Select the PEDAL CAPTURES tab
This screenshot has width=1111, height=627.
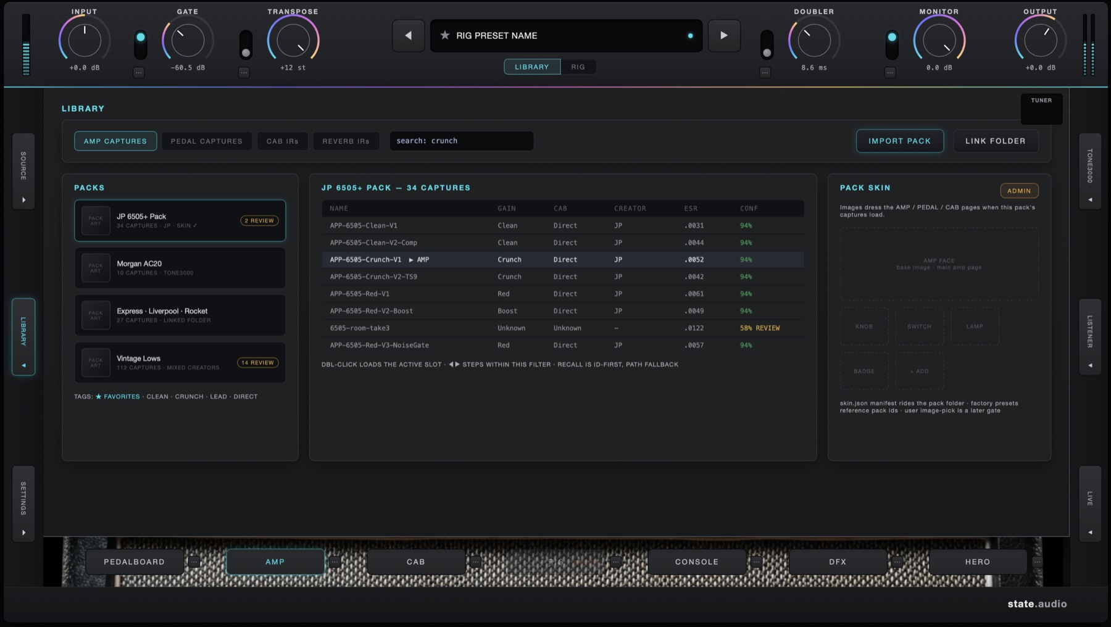click(x=207, y=141)
